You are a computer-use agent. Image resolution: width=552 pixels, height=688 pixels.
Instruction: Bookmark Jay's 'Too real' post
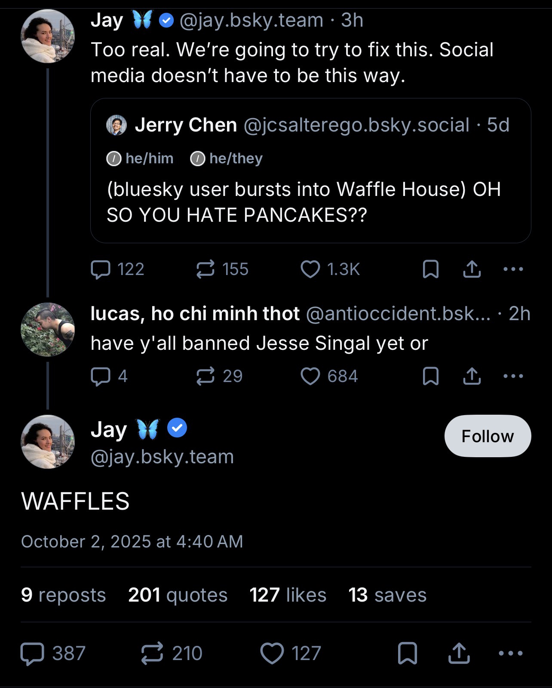pos(431,269)
